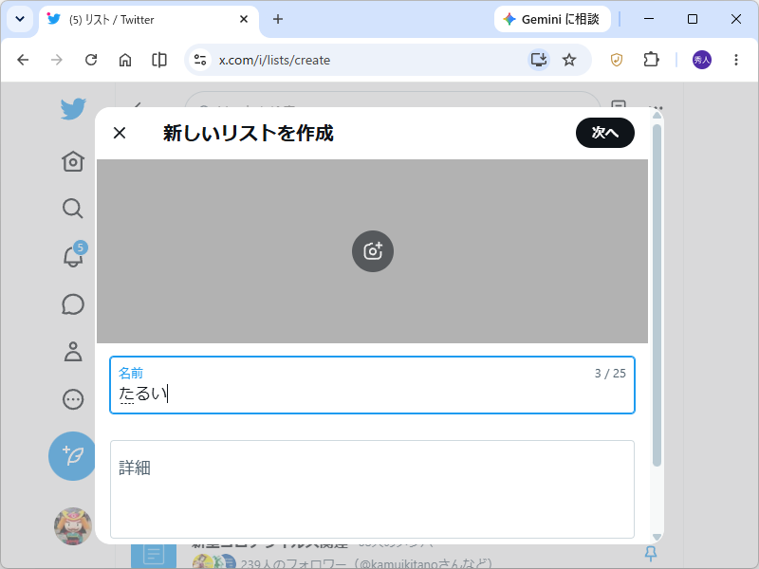This screenshot has width=759, height=569.
Task: Click the Gemini に相談 button
Action: click(552, 19)
